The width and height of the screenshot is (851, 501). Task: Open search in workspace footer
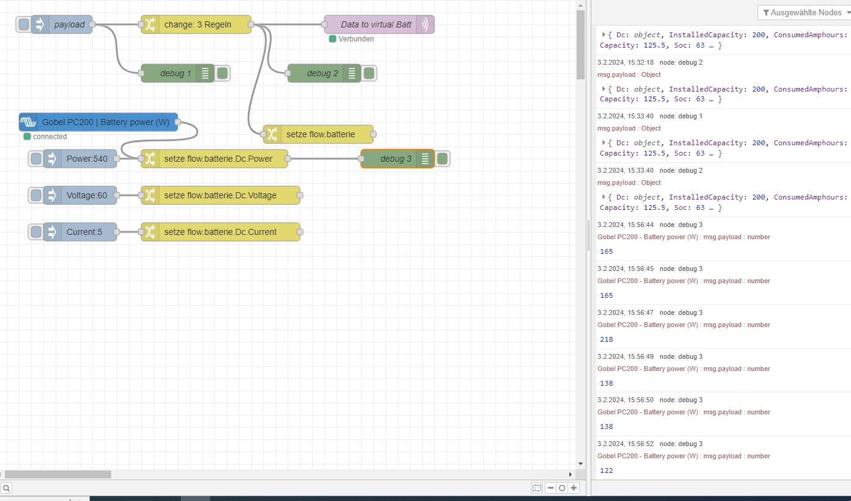coord(6,488)
